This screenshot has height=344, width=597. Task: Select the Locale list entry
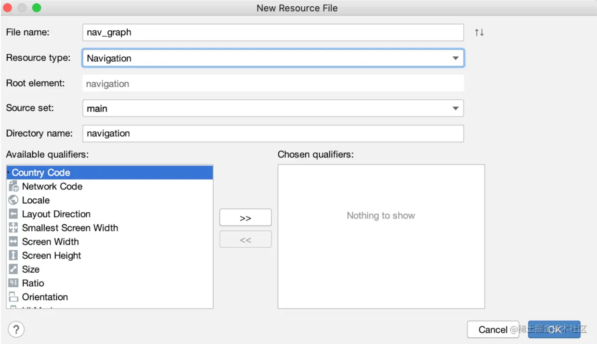110,200
